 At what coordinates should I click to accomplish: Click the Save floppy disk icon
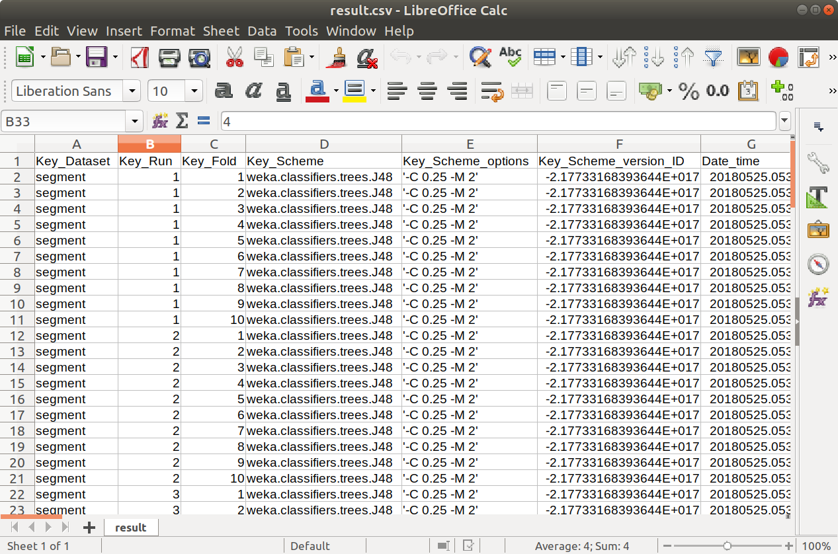point(97,58)
